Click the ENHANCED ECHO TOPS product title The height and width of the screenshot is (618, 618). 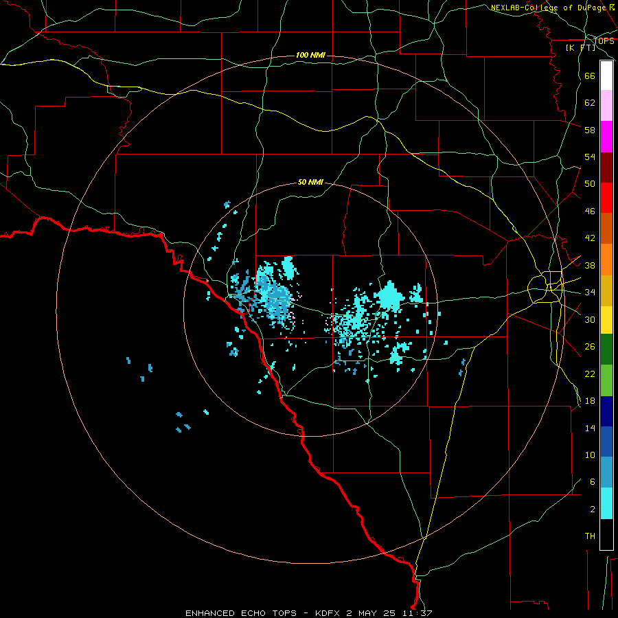tap(241, 613)
